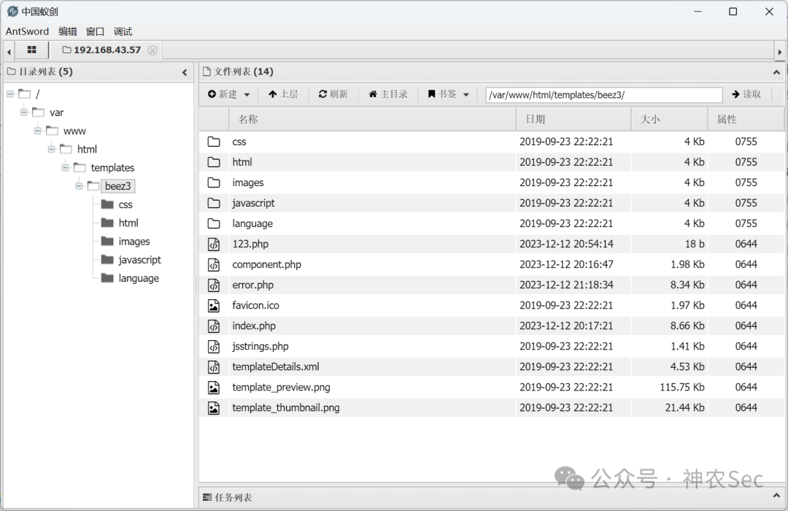The image size is (788, 511).
Task: Click the templateDetails.xml file icon
Action: 214,366
